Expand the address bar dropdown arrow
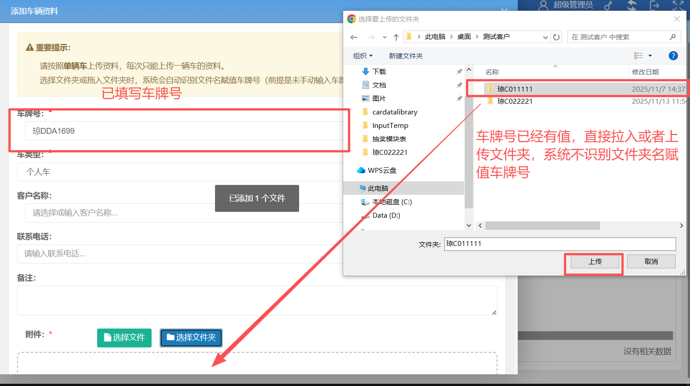This screenshot has height=386, width=690. tap(545, 37)
